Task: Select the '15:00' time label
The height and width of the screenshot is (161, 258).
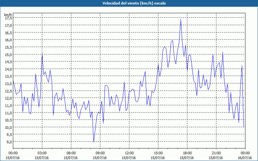Action: click(x=158, y=153)
